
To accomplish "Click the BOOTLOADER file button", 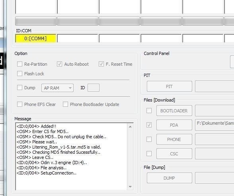I will click(174, 111).
